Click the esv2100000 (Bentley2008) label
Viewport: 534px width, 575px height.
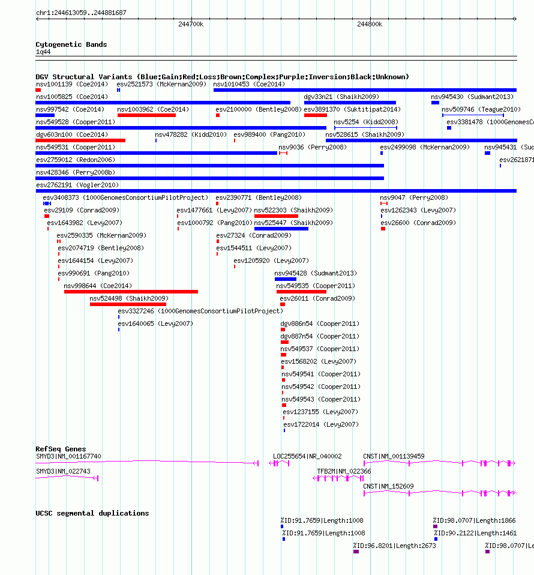click(x=259, y=109)
